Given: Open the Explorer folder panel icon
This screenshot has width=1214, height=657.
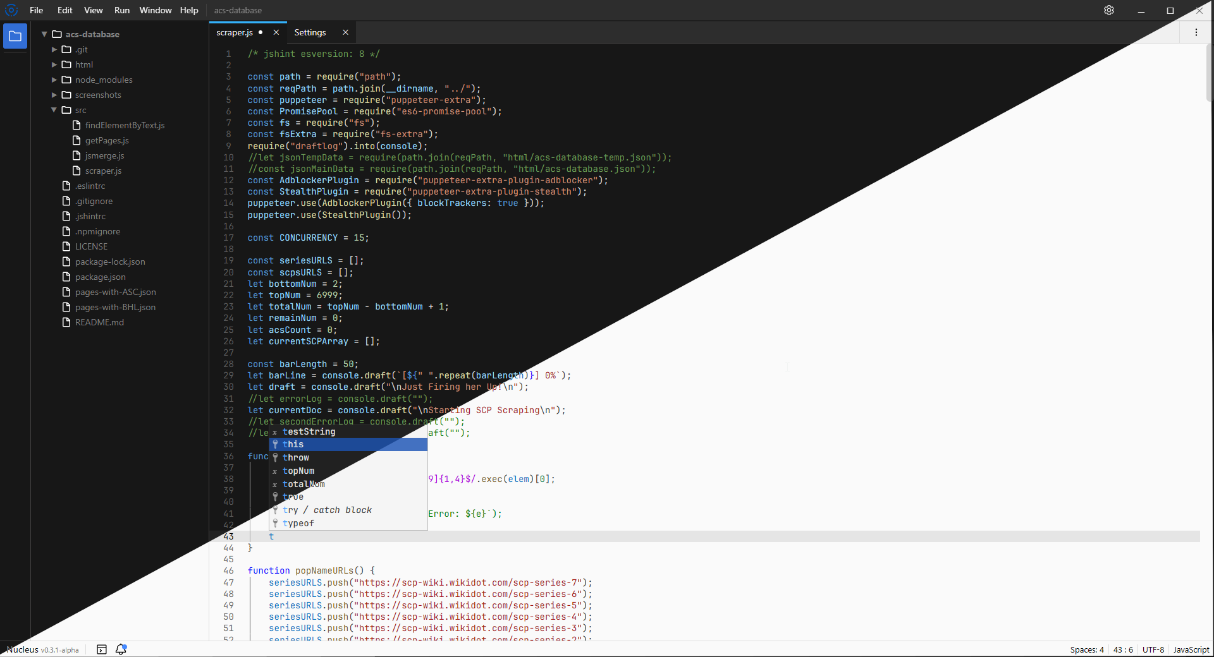Looking at the screenshot, I should click(15, 36).
